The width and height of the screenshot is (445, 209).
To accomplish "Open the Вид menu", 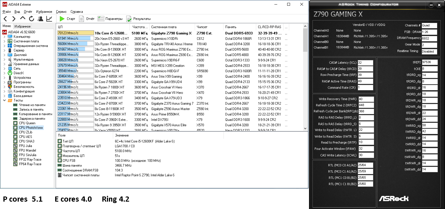I will [17, 12].
